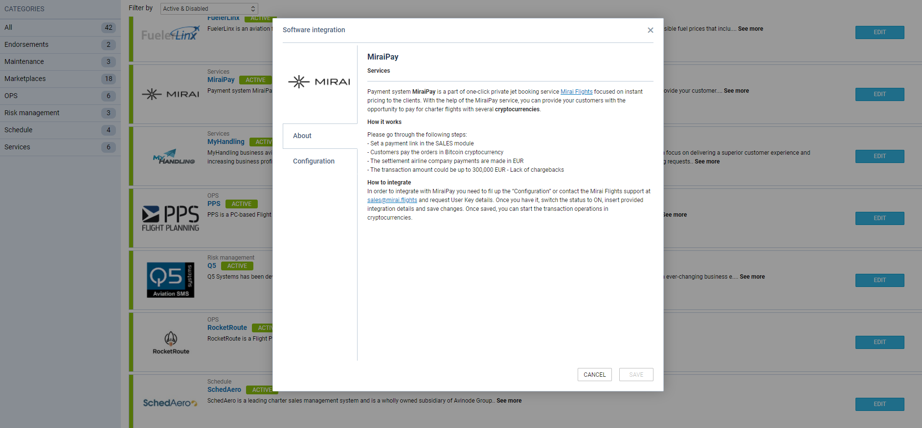
Task: Click the 'How it works' heading
Action: pyautogui.click(x=384, y=122)
